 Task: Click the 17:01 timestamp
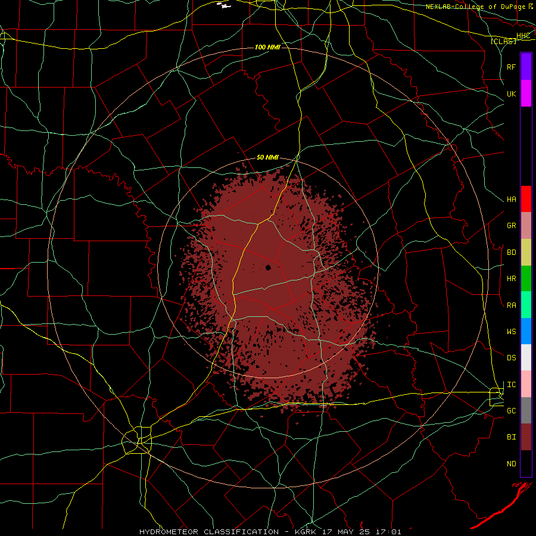click(389, 532)
